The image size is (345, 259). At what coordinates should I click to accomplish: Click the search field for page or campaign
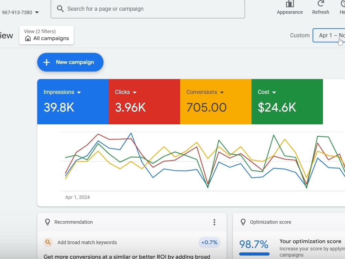tap(148, 9)
